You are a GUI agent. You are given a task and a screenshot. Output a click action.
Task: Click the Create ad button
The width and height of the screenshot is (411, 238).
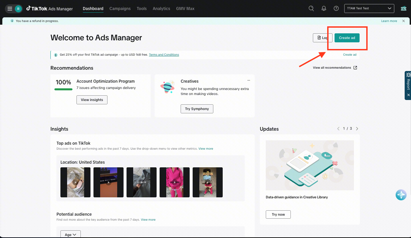coord(347,38)
